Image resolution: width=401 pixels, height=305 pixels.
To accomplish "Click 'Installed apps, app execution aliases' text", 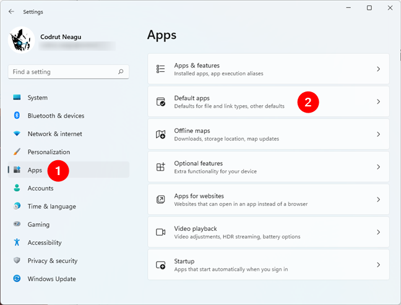I will (218, 74).
